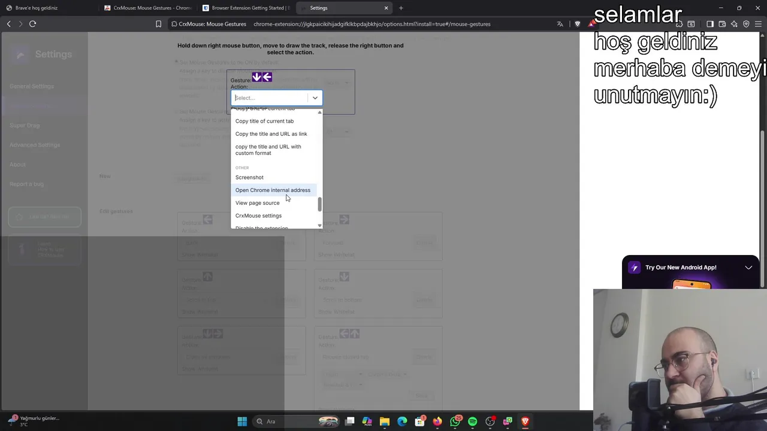Open Leo AI sparkle icon
Screen dimensions: 767x431
click(734, 24)
